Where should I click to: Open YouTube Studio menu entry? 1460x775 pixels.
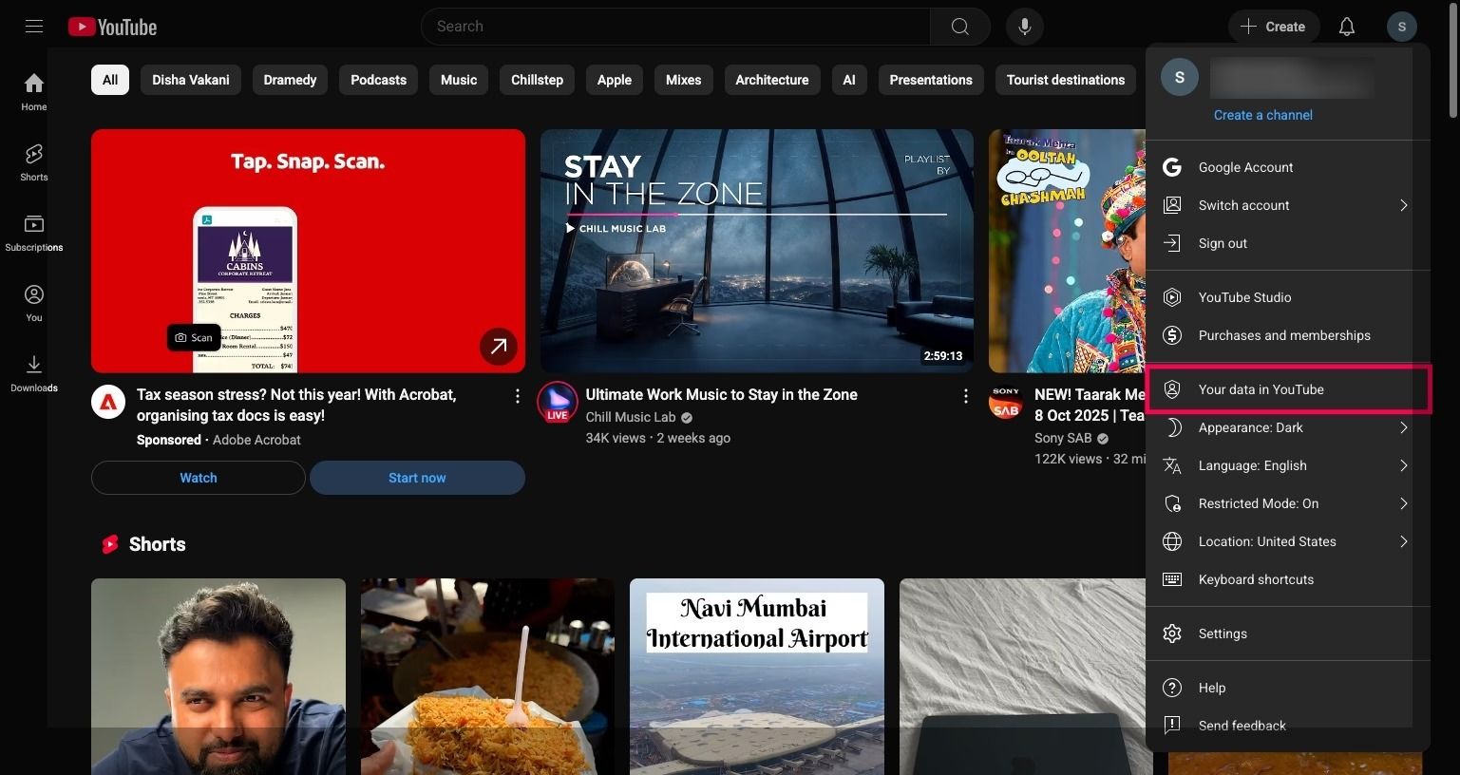click(x=1288, y=297)
